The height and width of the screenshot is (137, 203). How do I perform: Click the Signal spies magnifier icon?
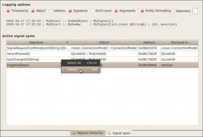point(109,133)
